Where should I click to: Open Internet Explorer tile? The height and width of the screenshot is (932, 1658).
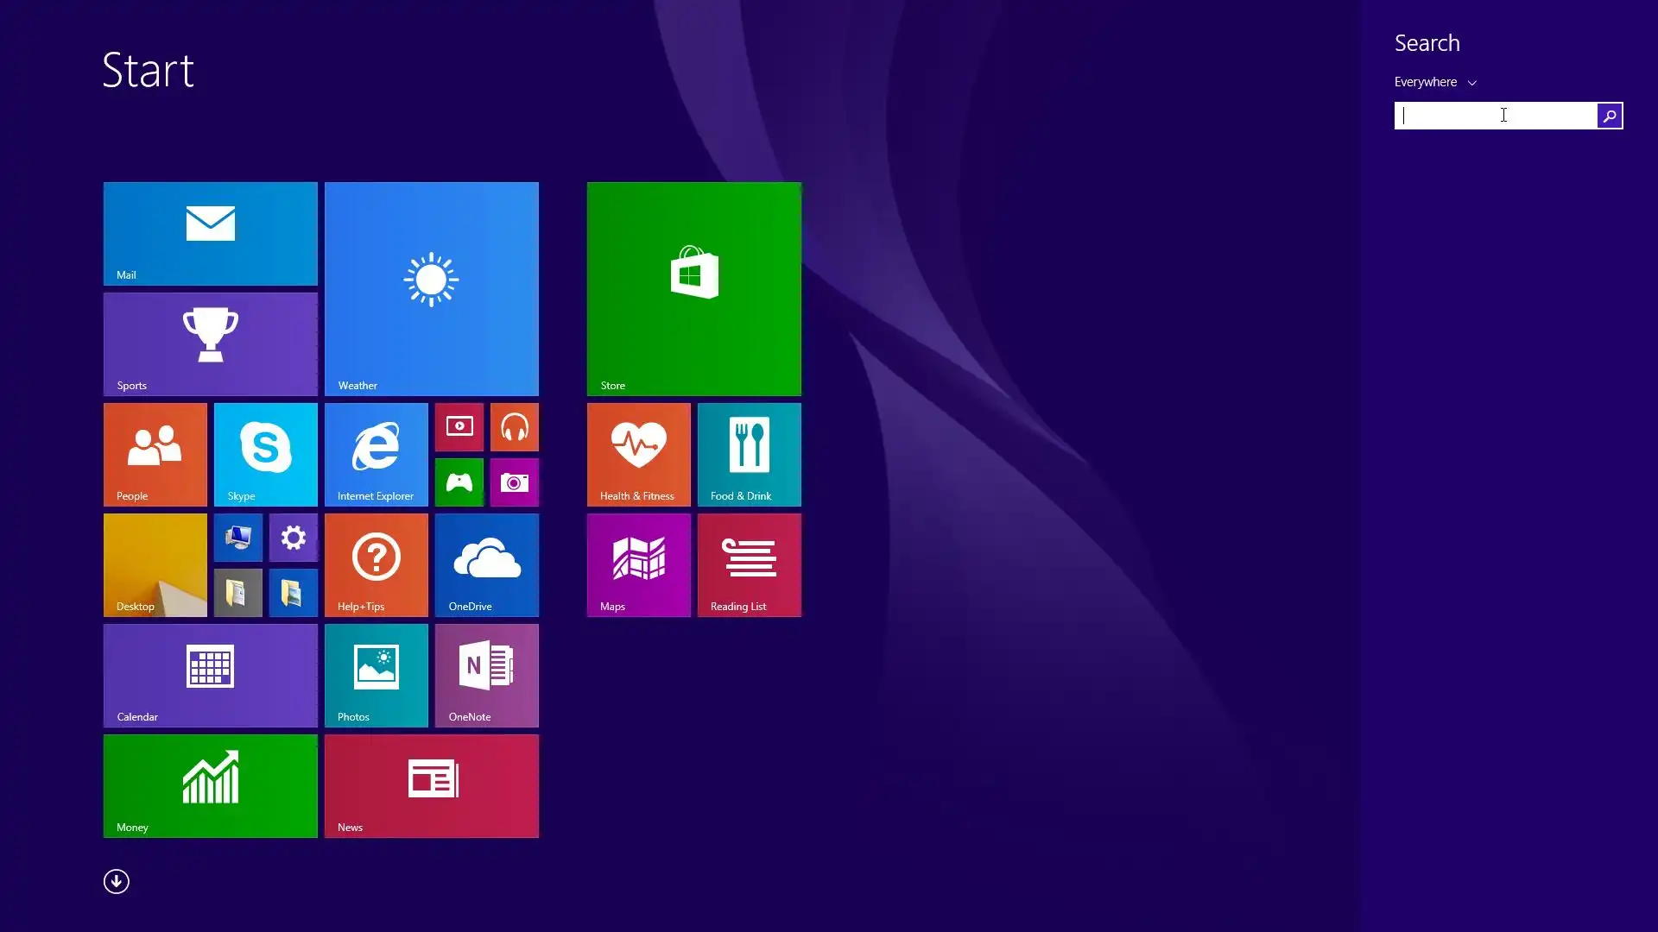[x=376, y=454]
